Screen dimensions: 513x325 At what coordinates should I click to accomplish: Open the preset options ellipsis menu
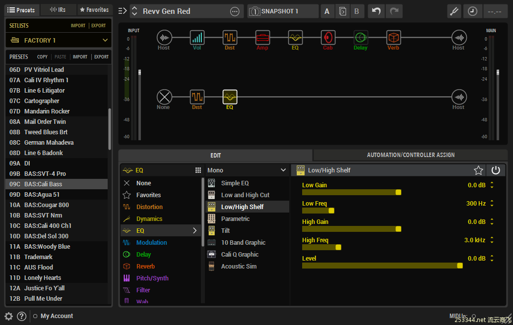click(235, 11)
